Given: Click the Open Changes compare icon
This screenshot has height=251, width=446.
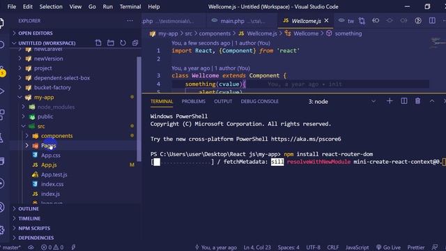Looking at the screenshot, I should click(362, 21).
